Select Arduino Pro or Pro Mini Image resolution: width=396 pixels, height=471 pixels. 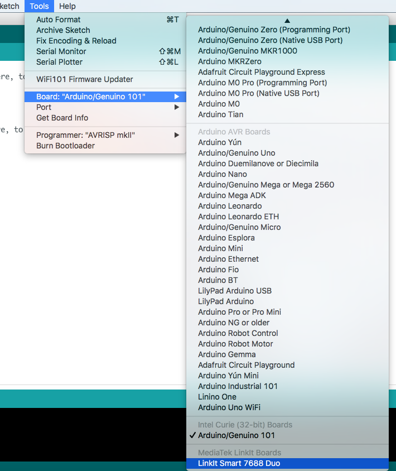point(287,312)
